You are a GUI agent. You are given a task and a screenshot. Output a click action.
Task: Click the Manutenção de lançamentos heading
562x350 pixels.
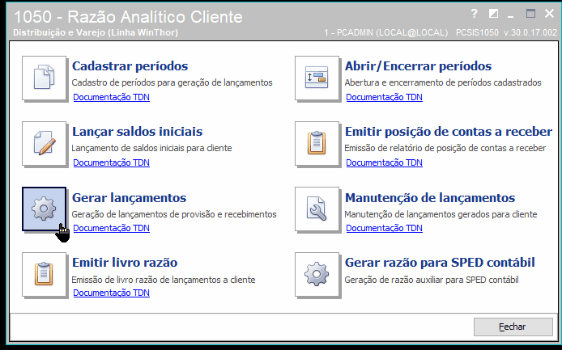pyautogui.click(x=430, y=197)
